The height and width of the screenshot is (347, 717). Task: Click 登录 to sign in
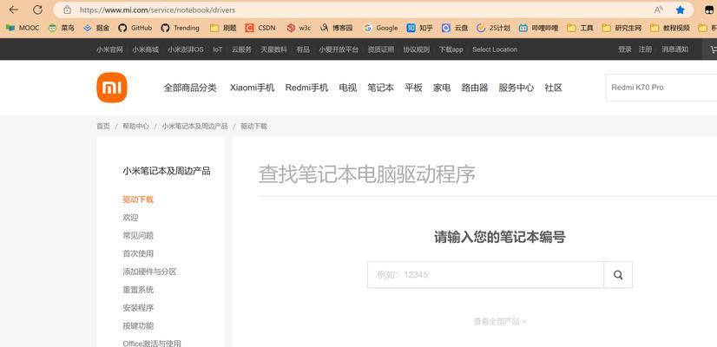click(x=625, y=49)
